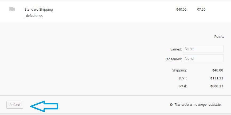This screenshot has height=115, width=231.
Task: Click the ₹7.20 shipping tax amount
Action: pos(201,9)
